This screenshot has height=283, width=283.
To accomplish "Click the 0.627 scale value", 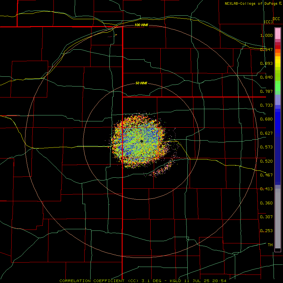I will 266,133.
